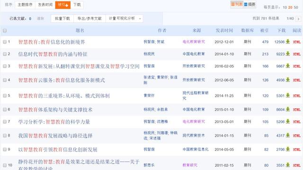Switch to 列表 list view
The width and height of the screenshot is (303, 170).
(237, 4)
